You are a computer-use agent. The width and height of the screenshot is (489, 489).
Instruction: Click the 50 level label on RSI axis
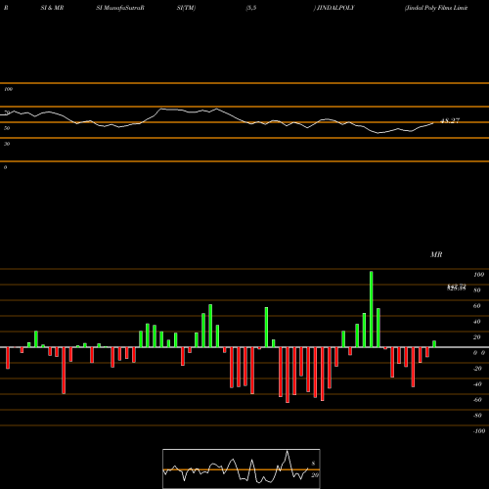coord(7,128)
